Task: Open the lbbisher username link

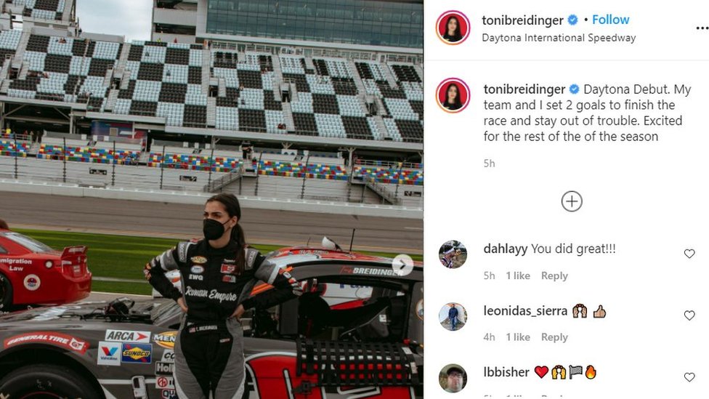Action: (x=506, y=372)
